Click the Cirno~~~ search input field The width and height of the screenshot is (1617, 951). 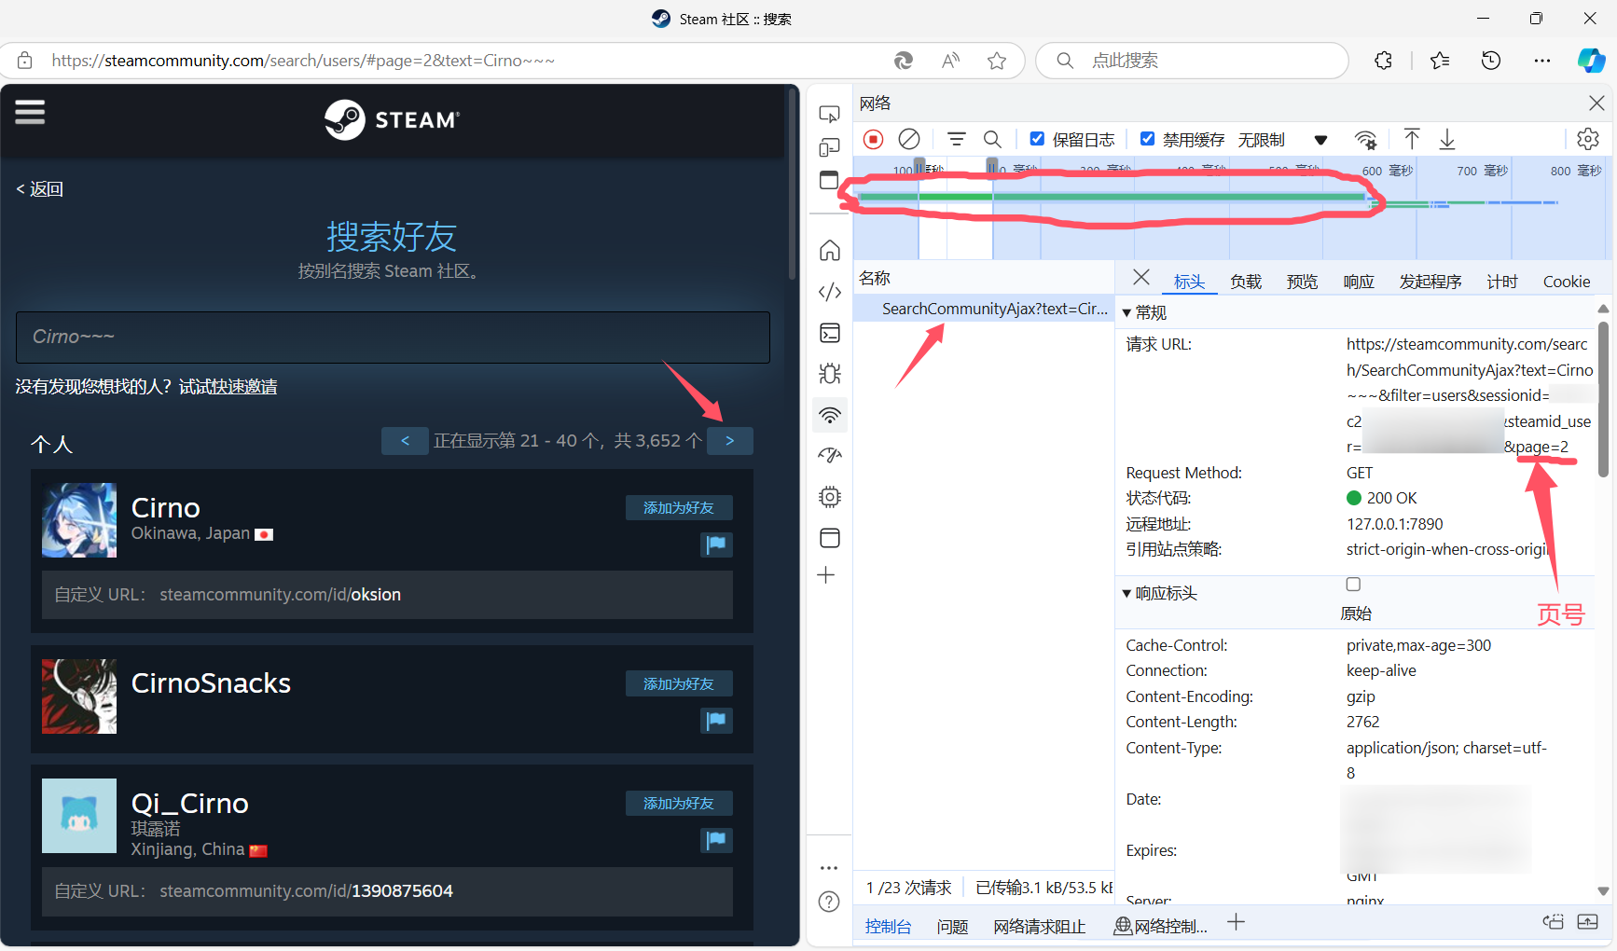coord(393,337)
